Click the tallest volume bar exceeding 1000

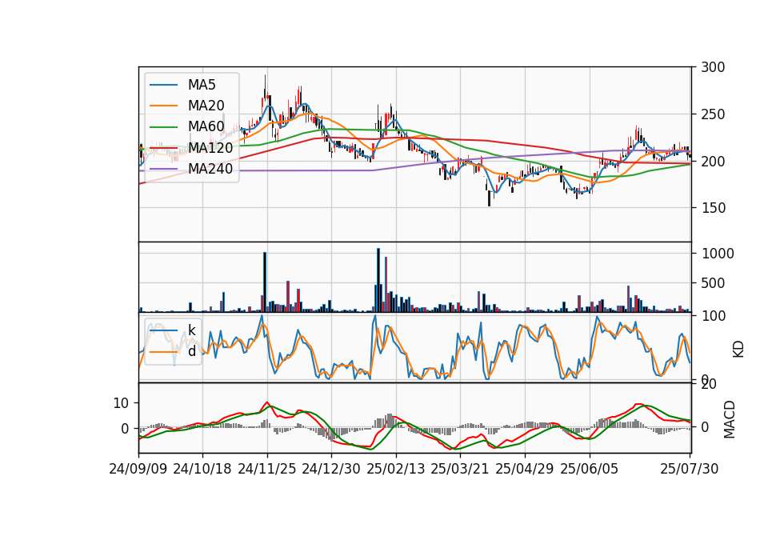pyautogui.click(x=378, y=280)
